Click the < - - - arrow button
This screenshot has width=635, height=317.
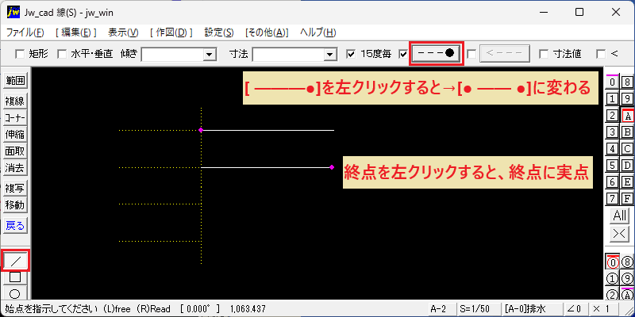click(505, 53)
